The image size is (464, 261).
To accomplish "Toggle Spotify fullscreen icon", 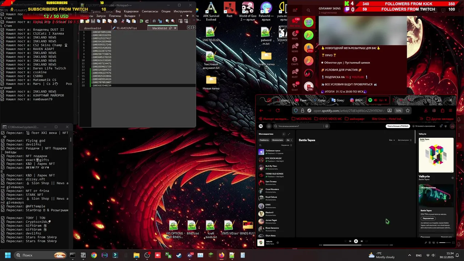I will (453, 243).
